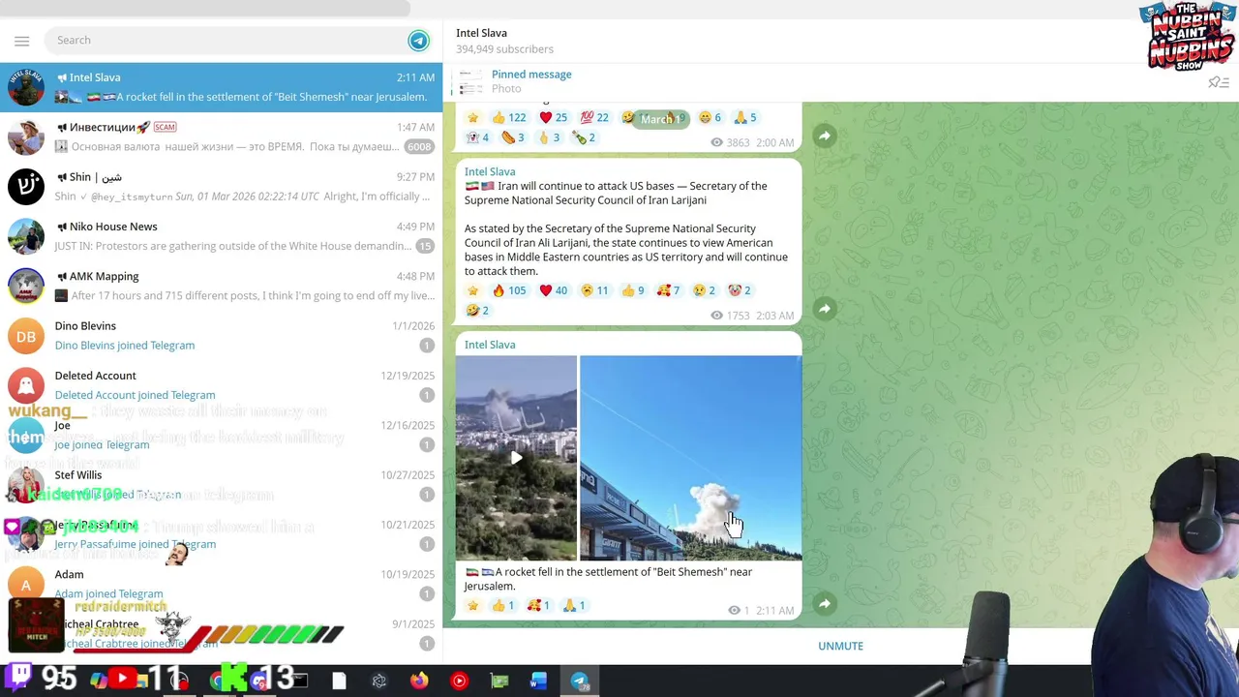Open the Adam chat
The image size is (1239, 697).
221,584
